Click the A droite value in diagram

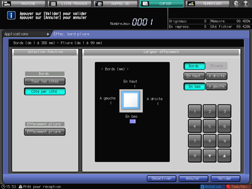pyautogui.click(x=157, y=104)
